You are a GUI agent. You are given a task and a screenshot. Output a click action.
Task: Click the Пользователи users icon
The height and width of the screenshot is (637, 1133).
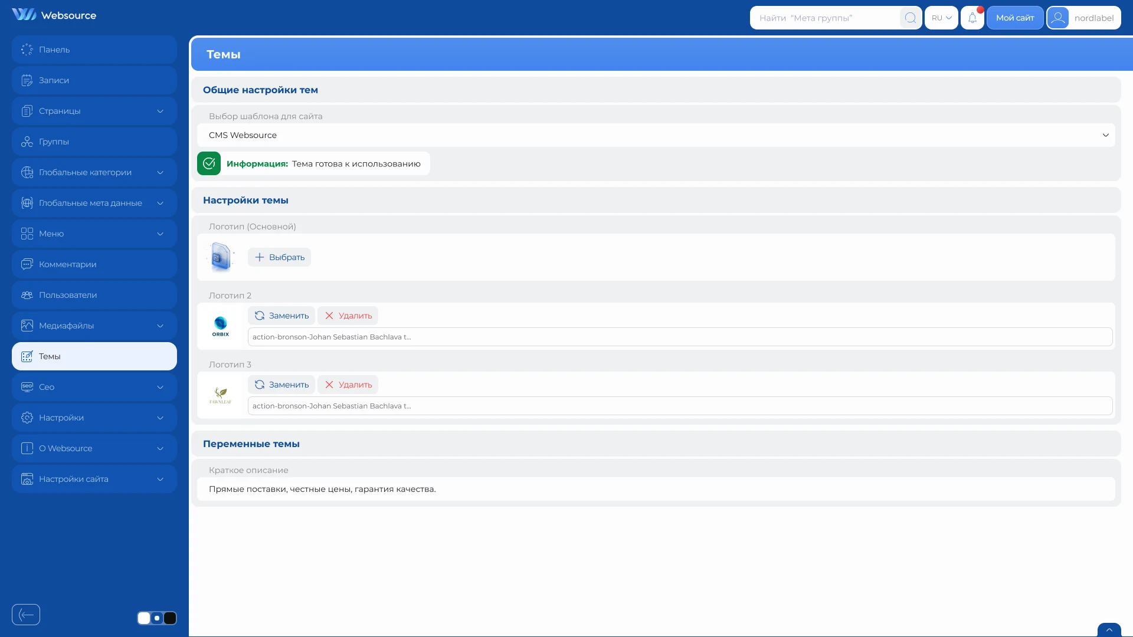27,295
